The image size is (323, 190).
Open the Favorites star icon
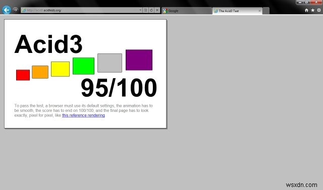[313, 10]
